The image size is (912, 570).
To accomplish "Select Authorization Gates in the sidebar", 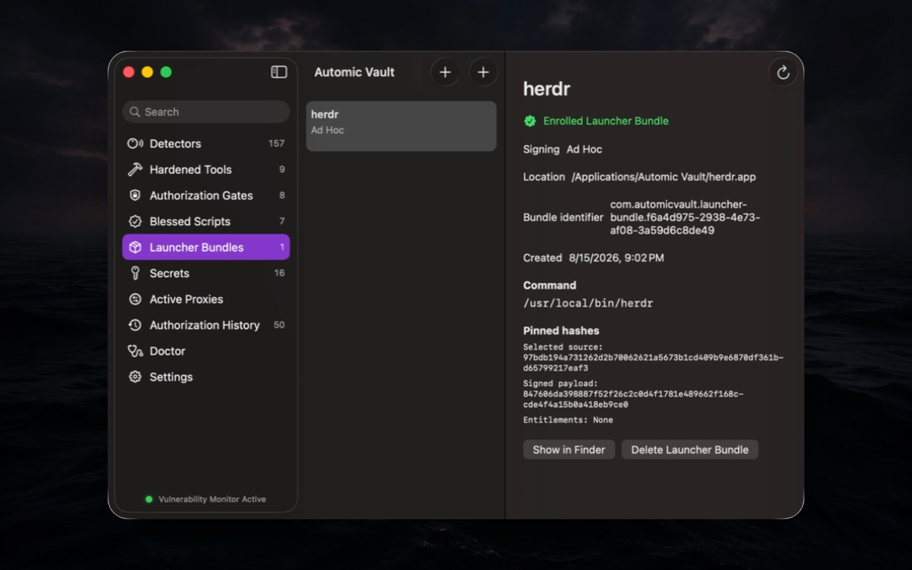I will coord(206,196).
